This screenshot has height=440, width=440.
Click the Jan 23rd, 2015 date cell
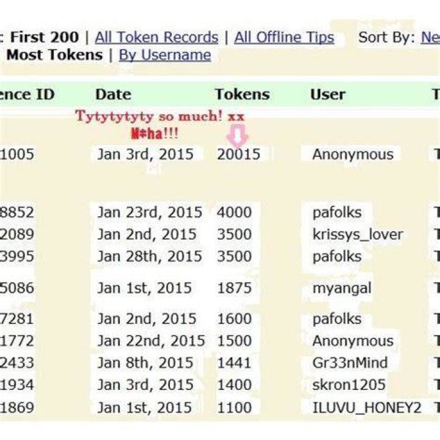[x=150, y=213]
